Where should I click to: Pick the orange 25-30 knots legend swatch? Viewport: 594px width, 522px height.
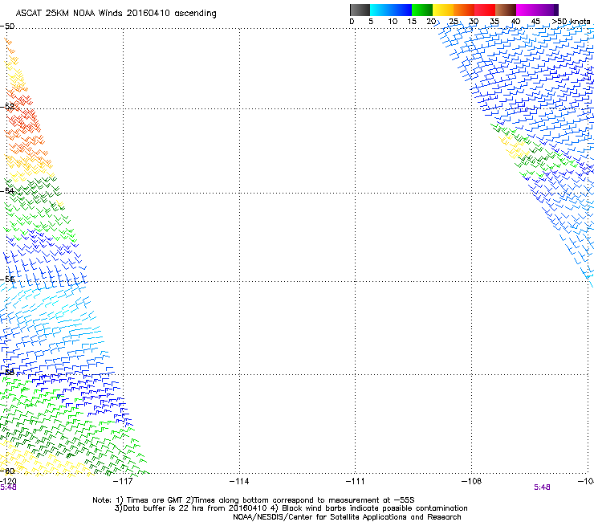464,10
